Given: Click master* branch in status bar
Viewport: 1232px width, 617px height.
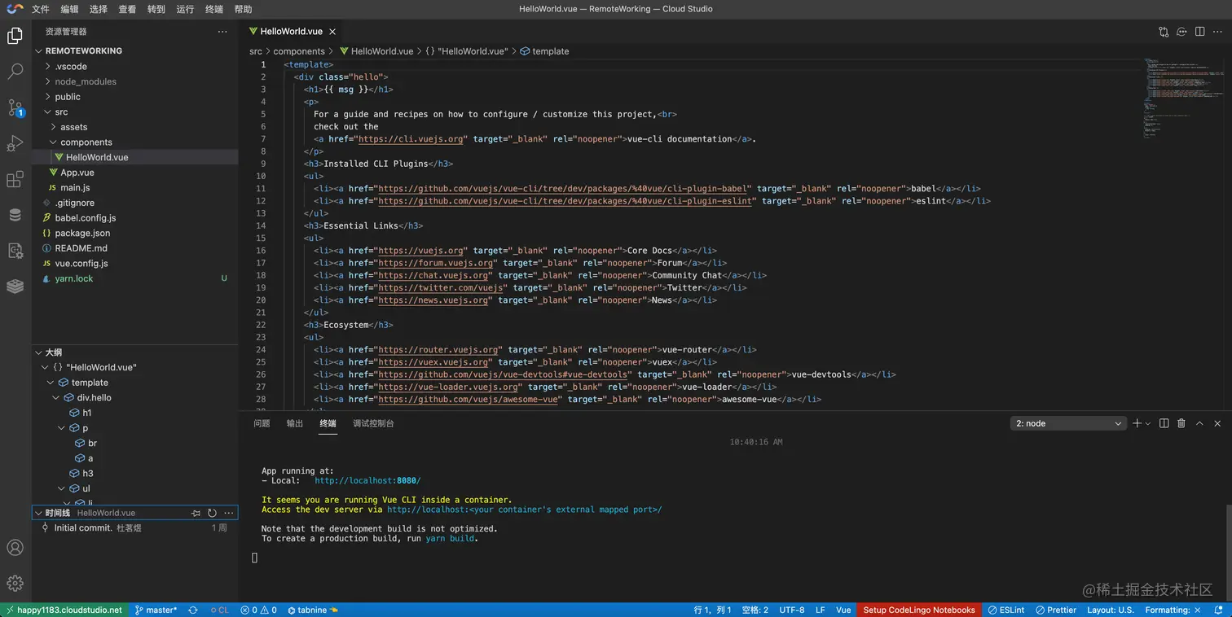Looking at the screenshot, I should point(156,610).
